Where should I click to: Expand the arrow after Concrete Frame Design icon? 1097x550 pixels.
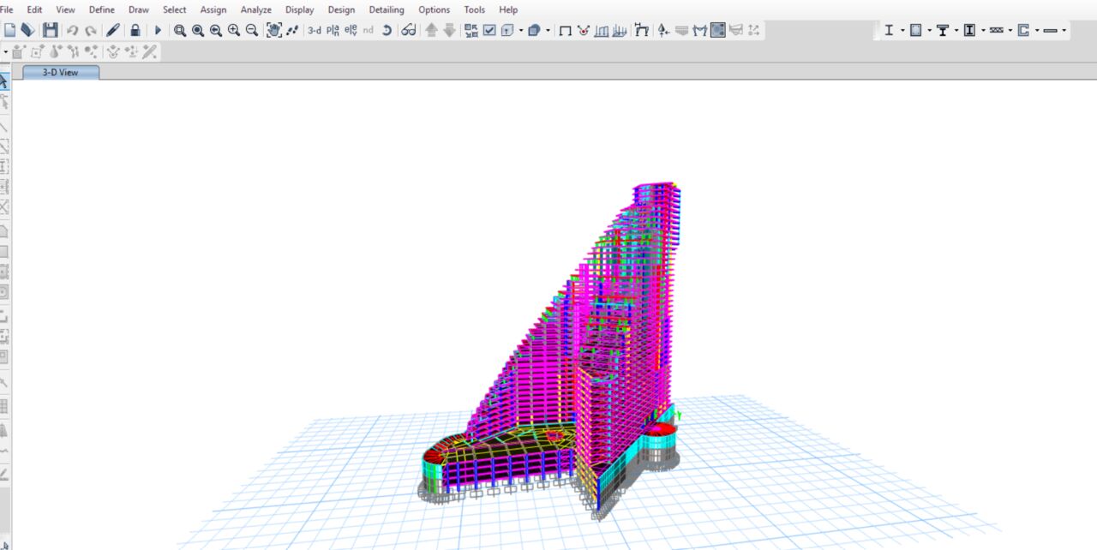pyautogui.click(x=929, y=30)
